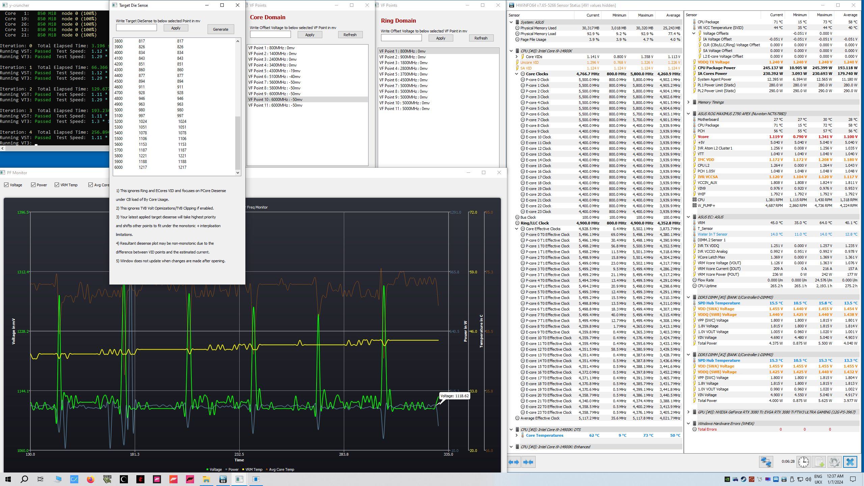Open File Explorer folder taskbar icon

pyautogui.click(x=206, y=479)
